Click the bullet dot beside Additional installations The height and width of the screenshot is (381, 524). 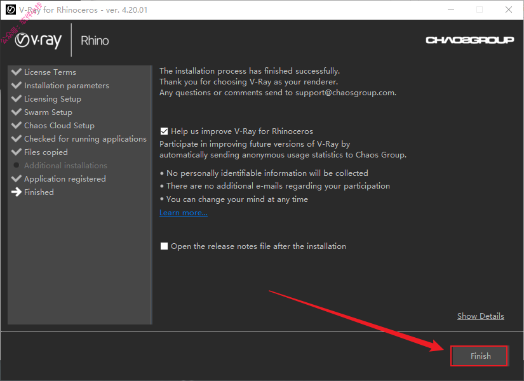tap(16, 165)
